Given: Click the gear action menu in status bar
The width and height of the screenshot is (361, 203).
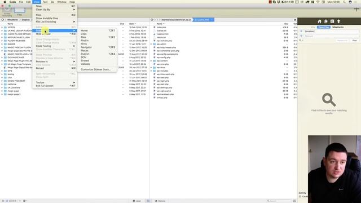Looking at the screenshot, I should (25, 201).
